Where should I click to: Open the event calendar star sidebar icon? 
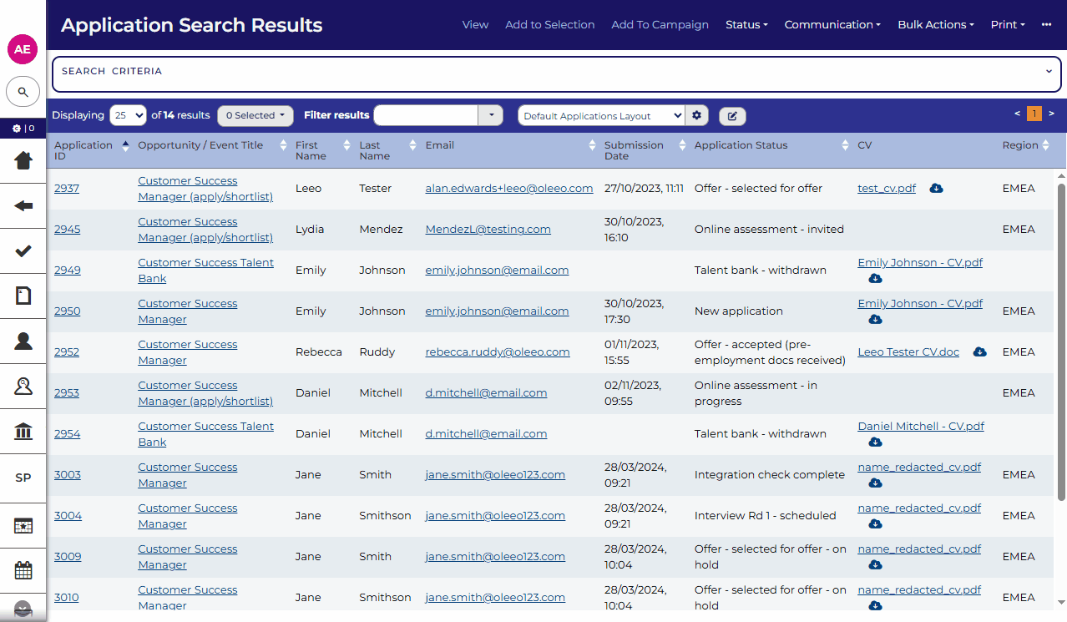click(x=23, y=526)
